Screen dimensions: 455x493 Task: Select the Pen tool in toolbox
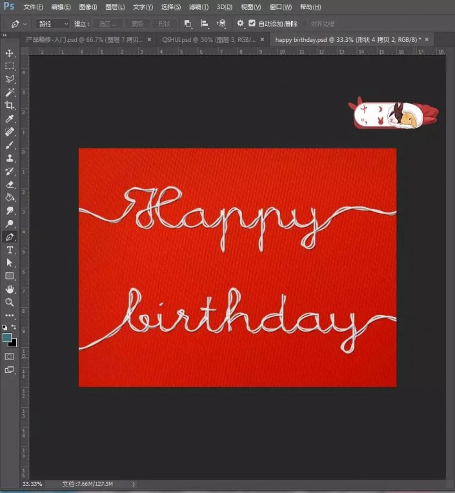10,237
